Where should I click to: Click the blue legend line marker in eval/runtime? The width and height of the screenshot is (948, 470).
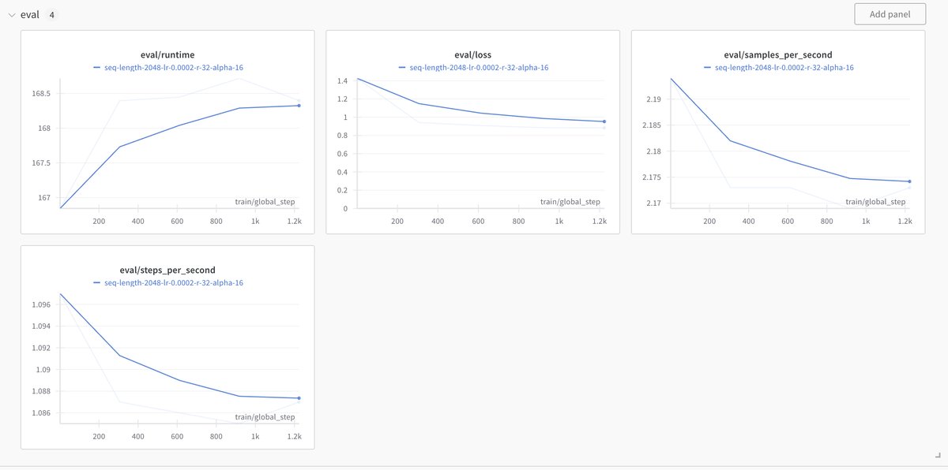tap(96, 68)
